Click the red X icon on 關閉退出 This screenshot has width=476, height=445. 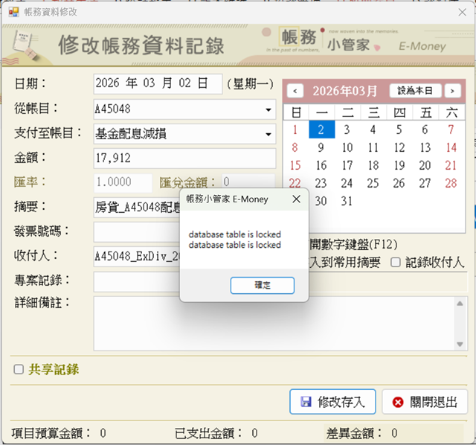coord(398,402)
